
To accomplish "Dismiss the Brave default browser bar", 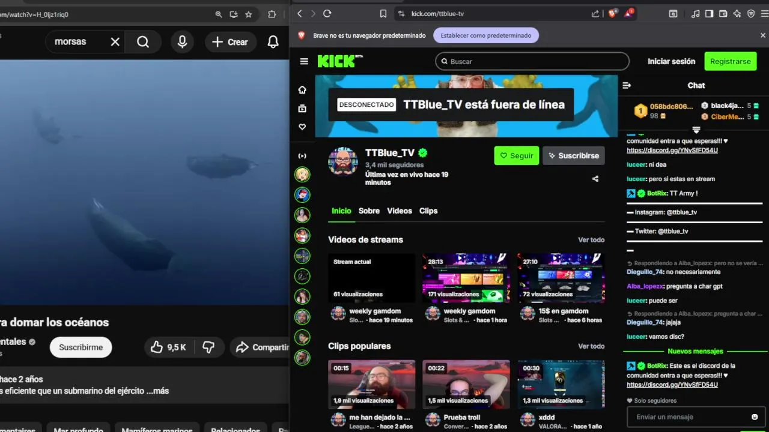I will pyautogui.click(x=763, y=35).
